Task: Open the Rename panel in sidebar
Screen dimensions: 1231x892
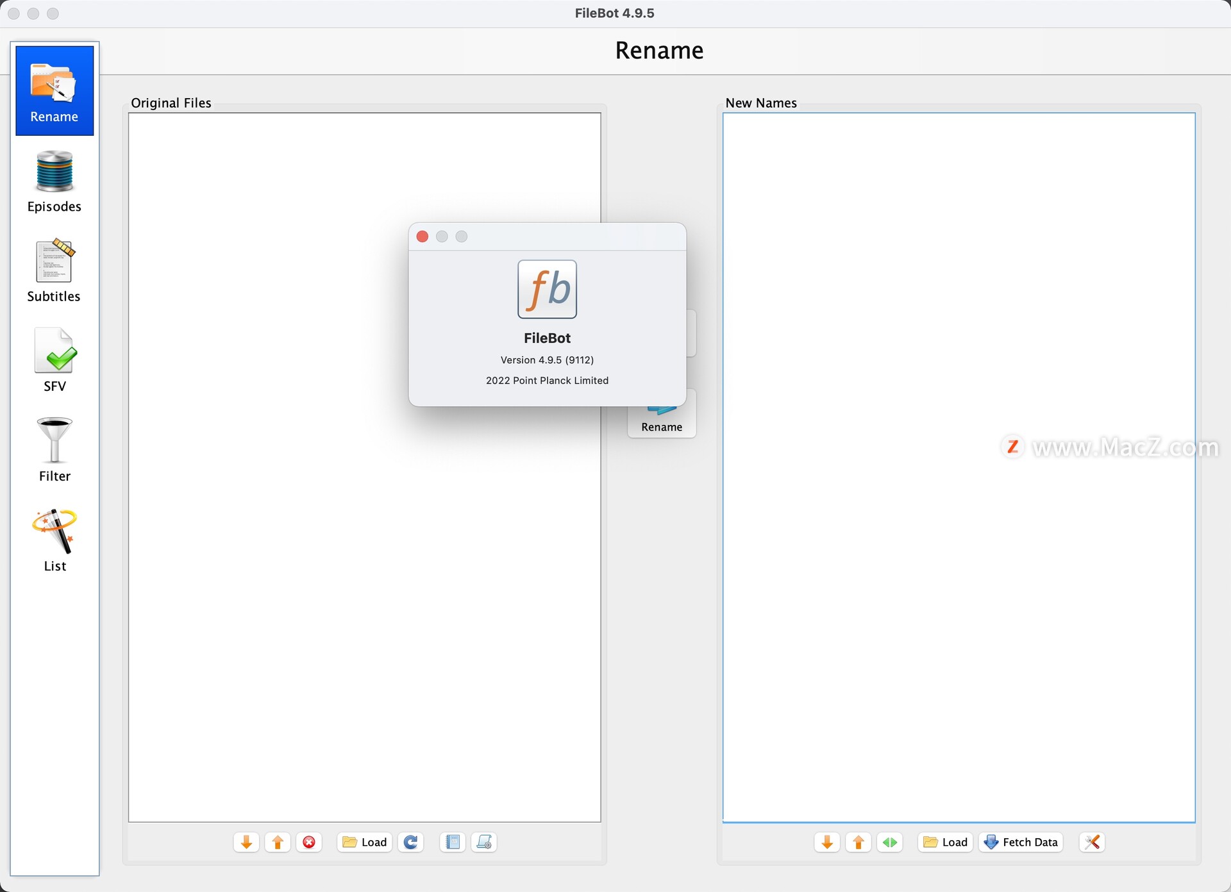Action: pyautogui.click(x=54, y=90)
